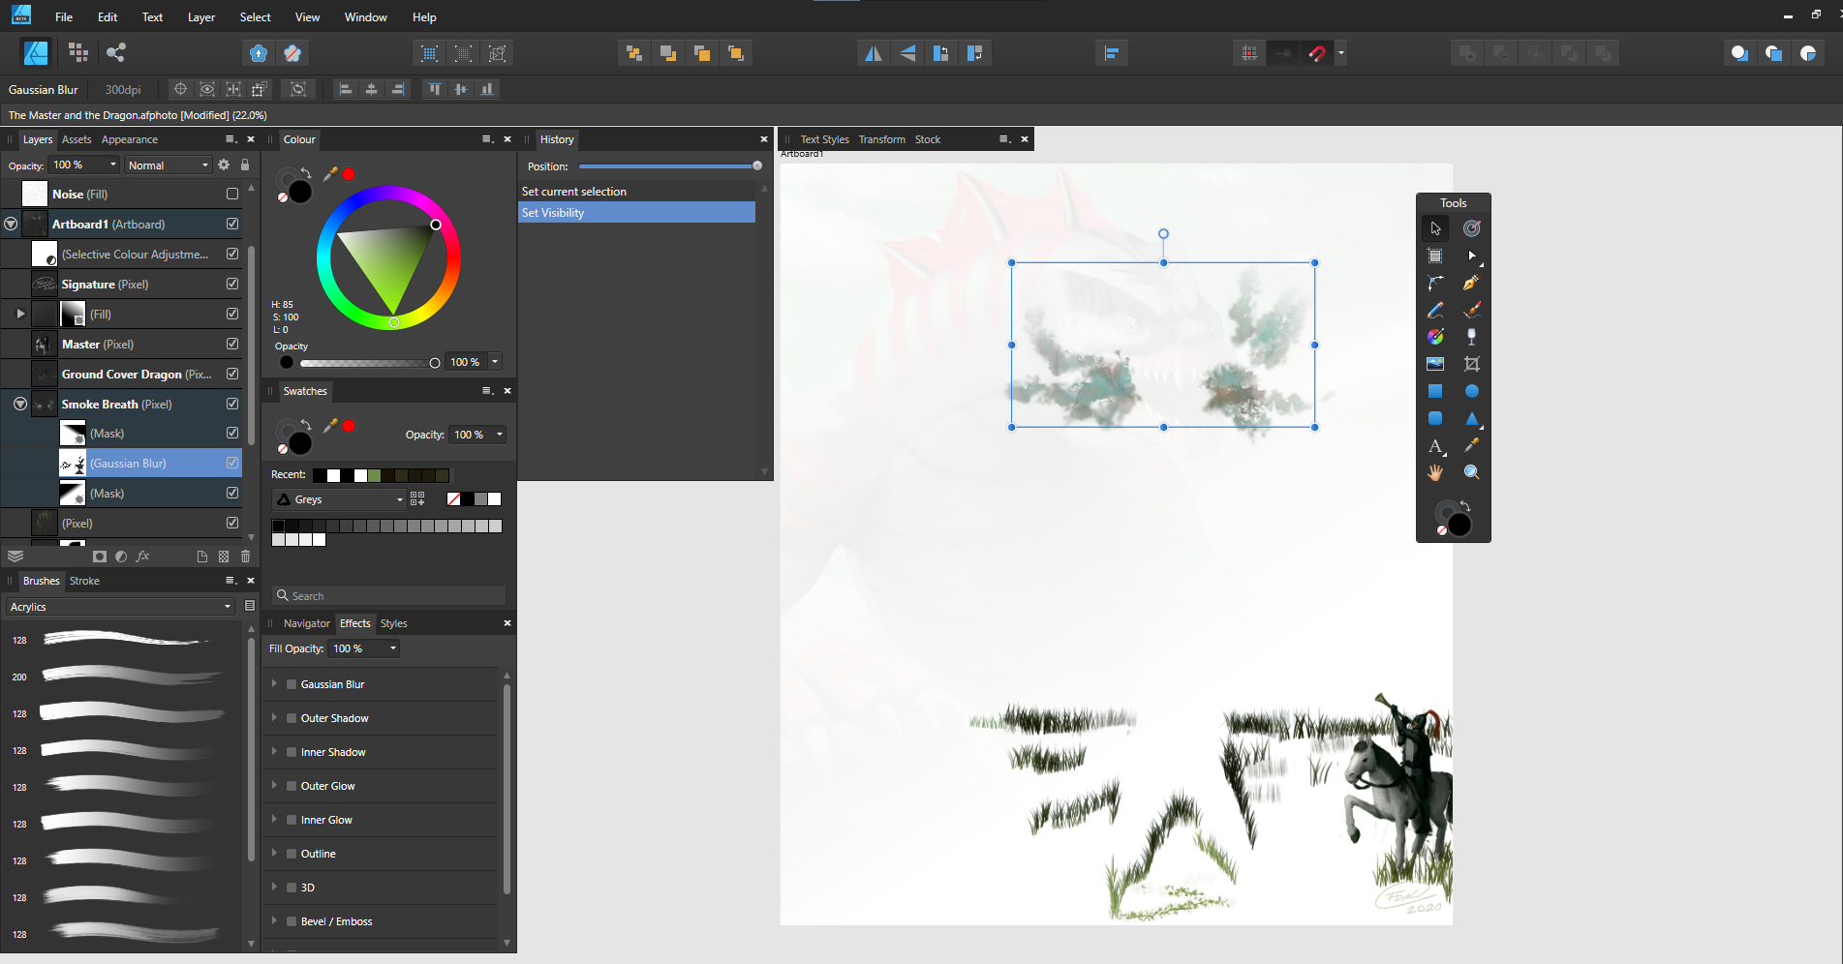1843x964 pixels.
Task: Toggle visibility of Gaussian Blur layer
Action: coord(232,463)
